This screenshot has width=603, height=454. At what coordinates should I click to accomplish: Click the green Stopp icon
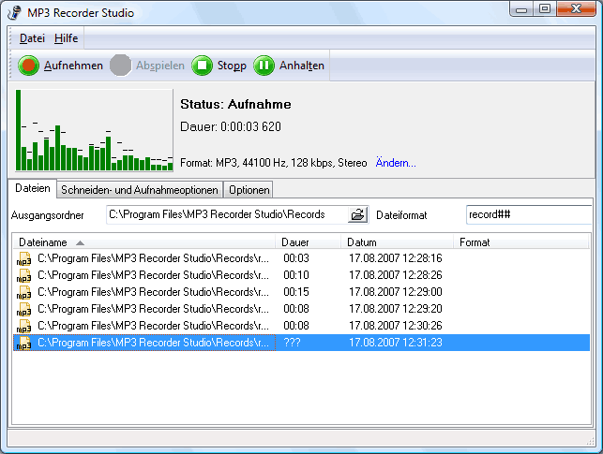[x=202, y=66]
